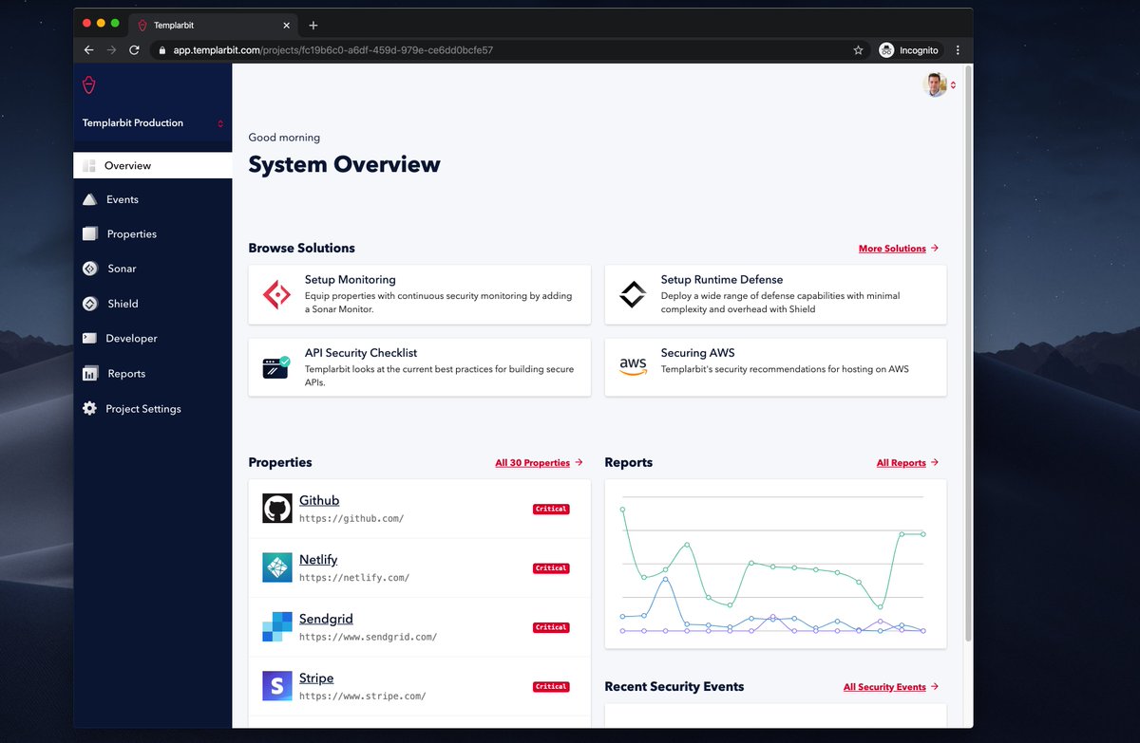Open the Netlify property link
Screen dimensions: 1140x743
(x=318, y=560)
